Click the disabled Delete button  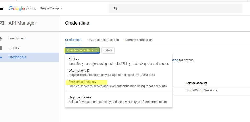[108, 50]
